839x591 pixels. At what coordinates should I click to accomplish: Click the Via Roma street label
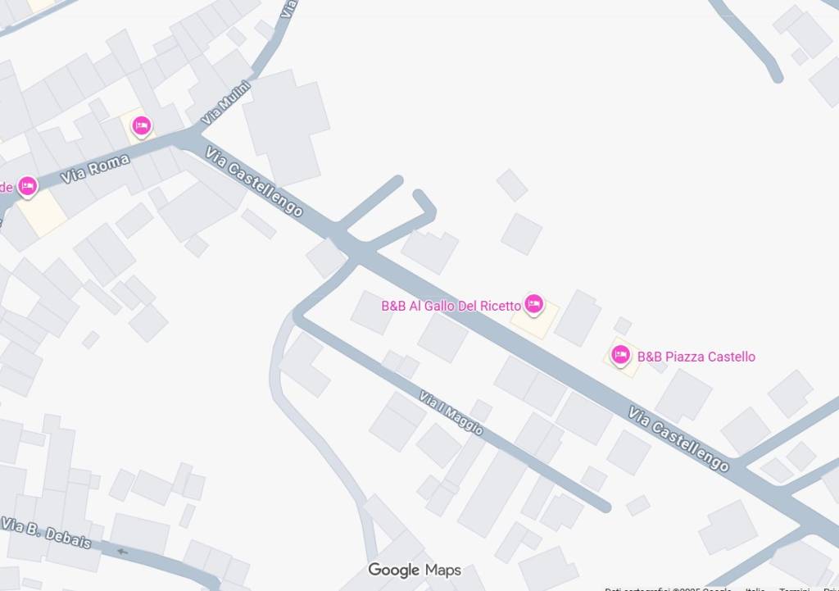click(95, 169)
